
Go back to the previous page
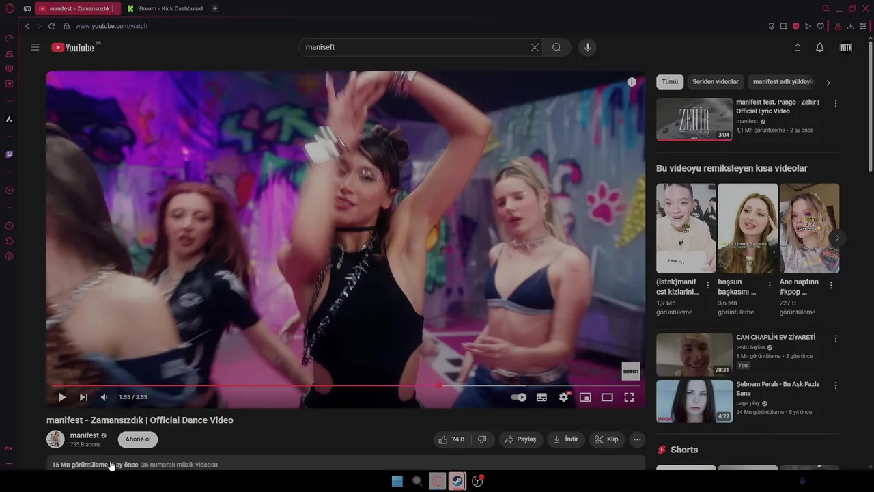coord(27,26)
